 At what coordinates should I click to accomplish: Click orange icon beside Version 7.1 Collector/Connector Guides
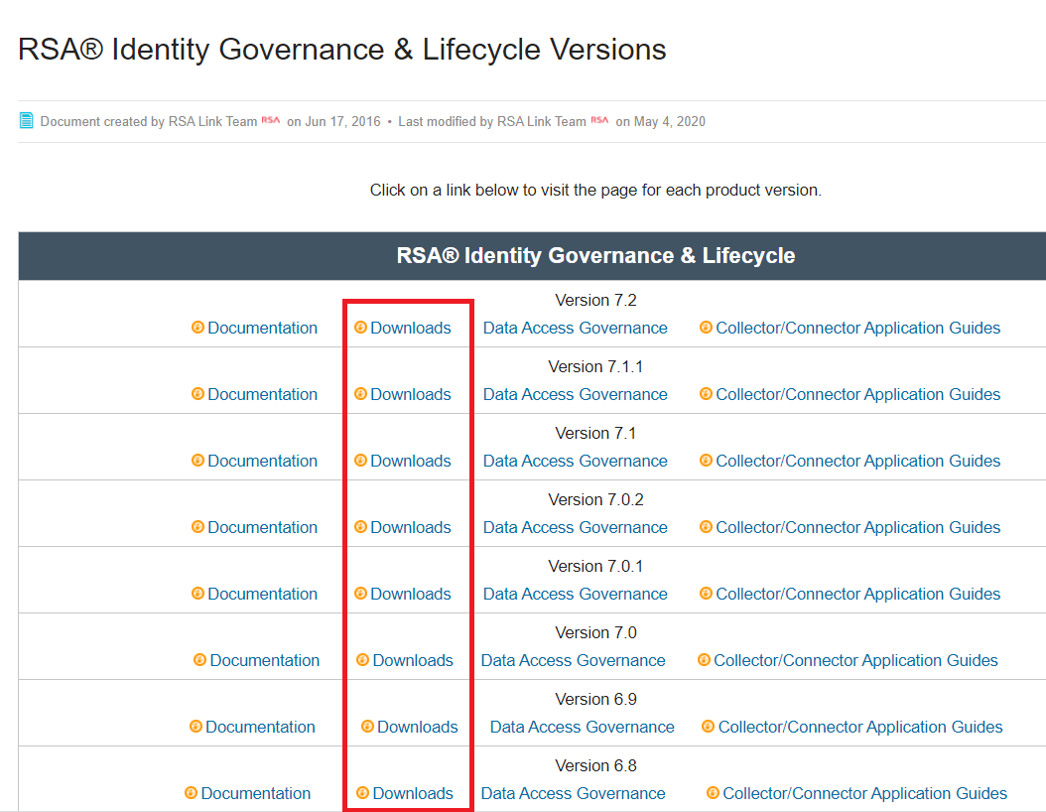click(x=706, y=461)
